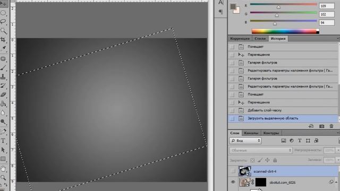The width and height of the screenshot is (340, 191).
Task: Toggle lock layer position
Action: click(267, 160)
